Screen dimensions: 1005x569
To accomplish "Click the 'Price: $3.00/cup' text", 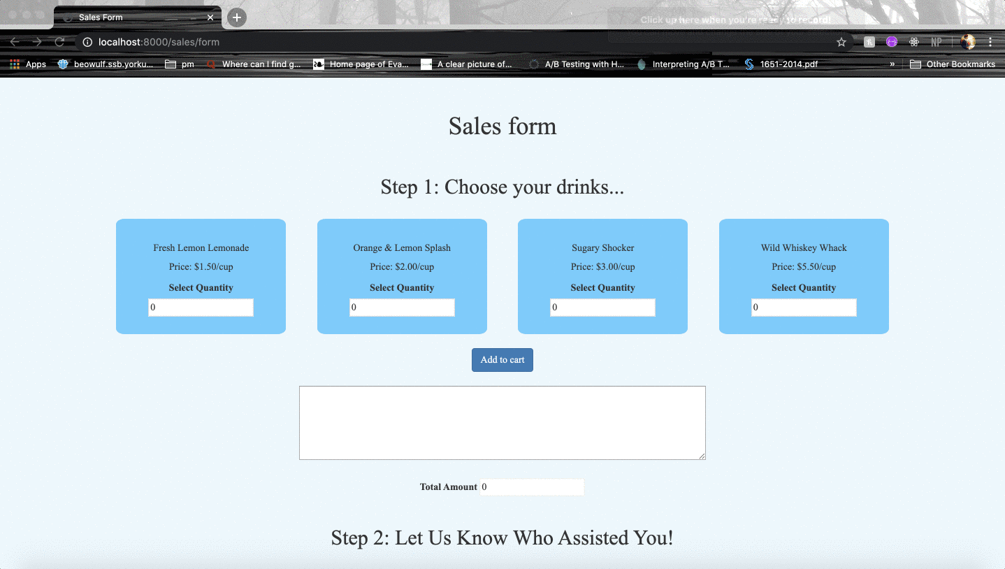I will [x=603, y=267].
